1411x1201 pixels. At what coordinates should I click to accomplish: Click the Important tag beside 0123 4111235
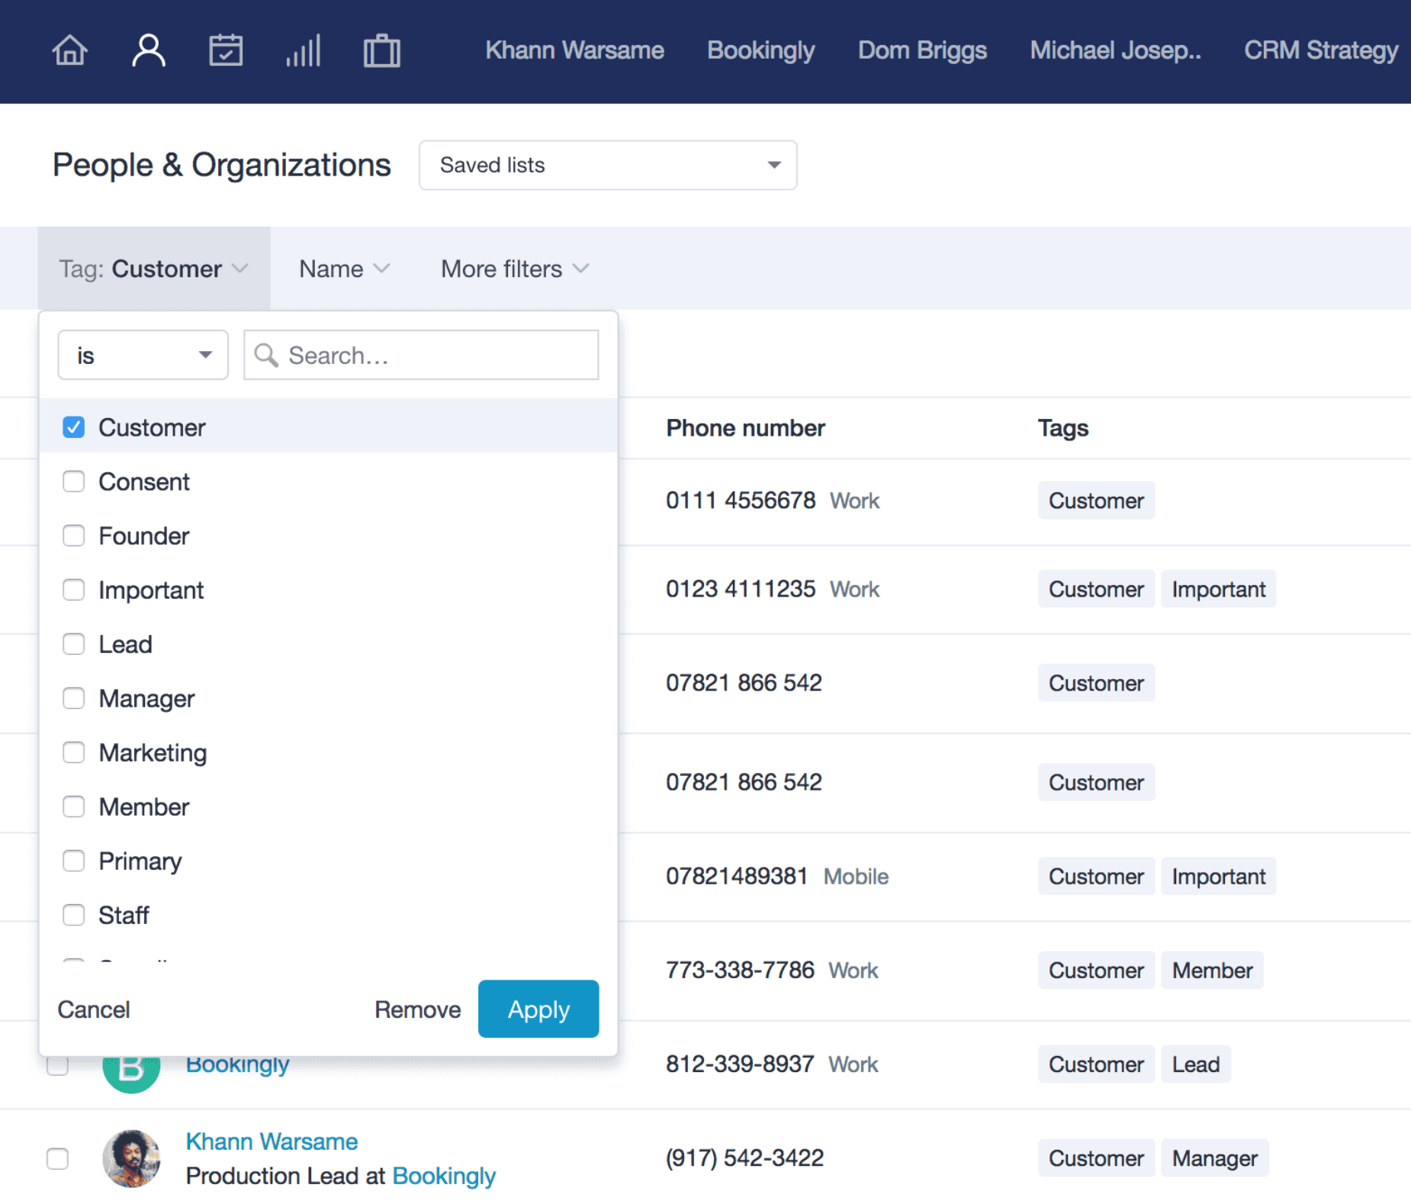tap(1219, 589)
